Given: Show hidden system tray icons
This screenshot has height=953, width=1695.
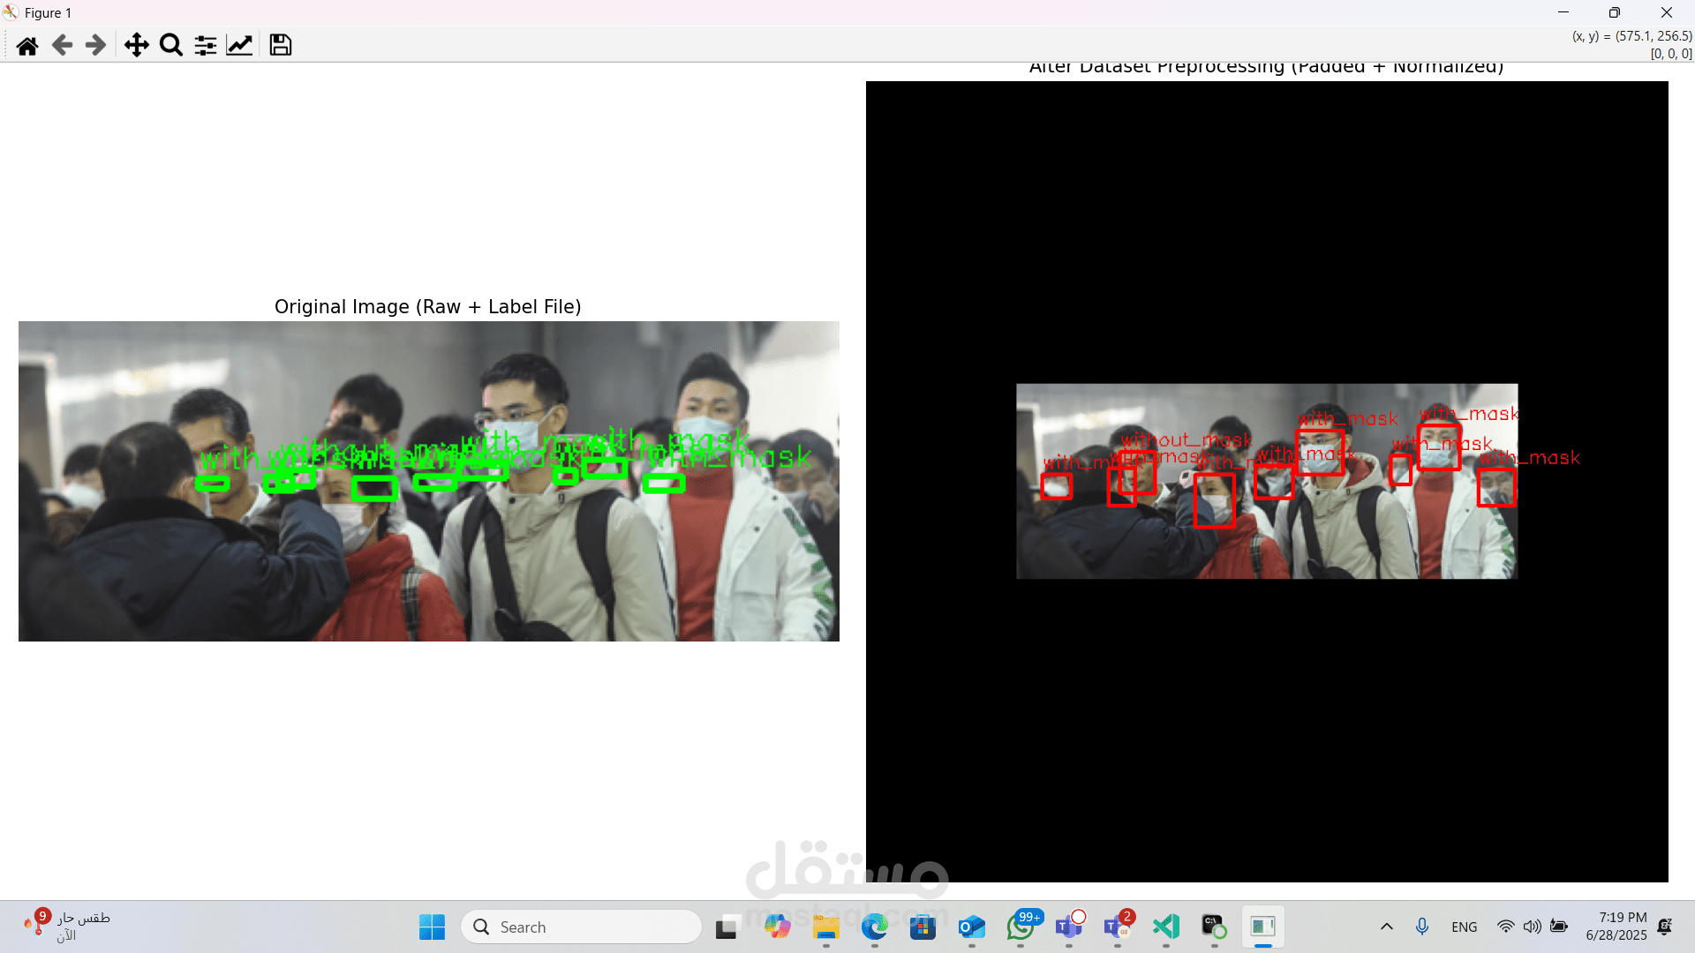Looking at the screenshot, I should point(1386,927).
